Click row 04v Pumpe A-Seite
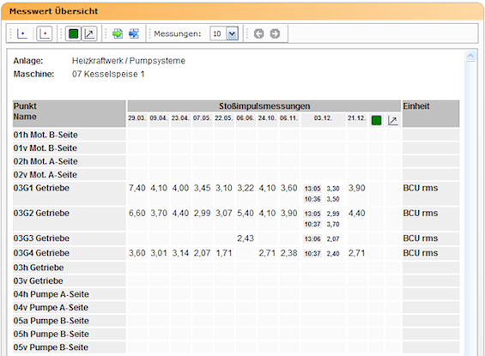Viewport: 485px width, 356px height. pos(236,307)
